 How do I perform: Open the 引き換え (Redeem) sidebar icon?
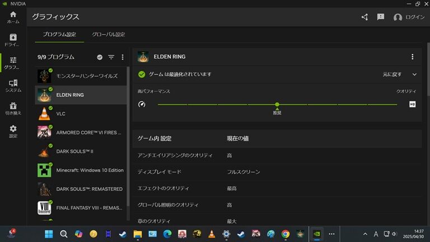coord(13,109)
